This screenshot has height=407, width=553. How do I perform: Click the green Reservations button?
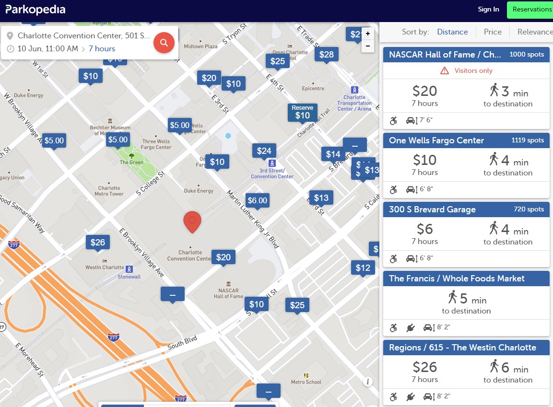click(x=530, y=10)
